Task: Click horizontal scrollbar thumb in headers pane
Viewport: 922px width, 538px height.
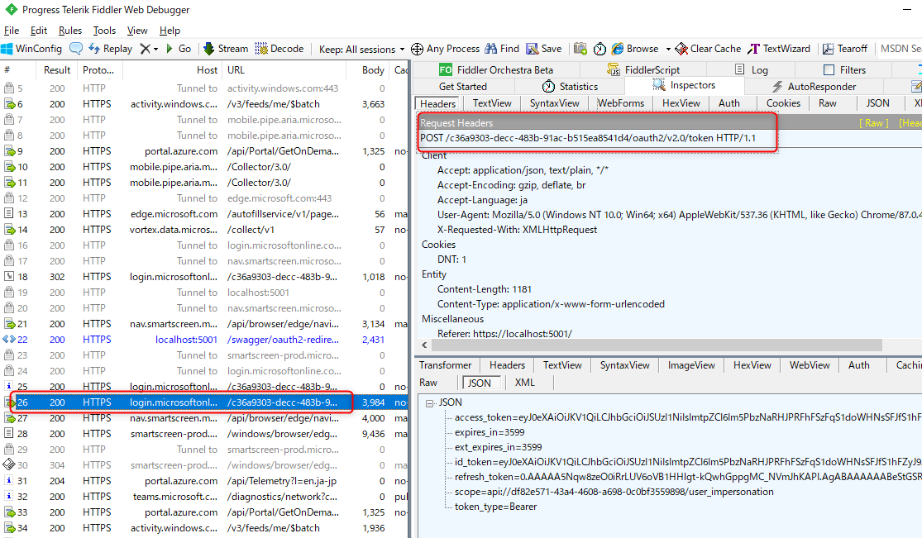Action: [x=657, y=345]
